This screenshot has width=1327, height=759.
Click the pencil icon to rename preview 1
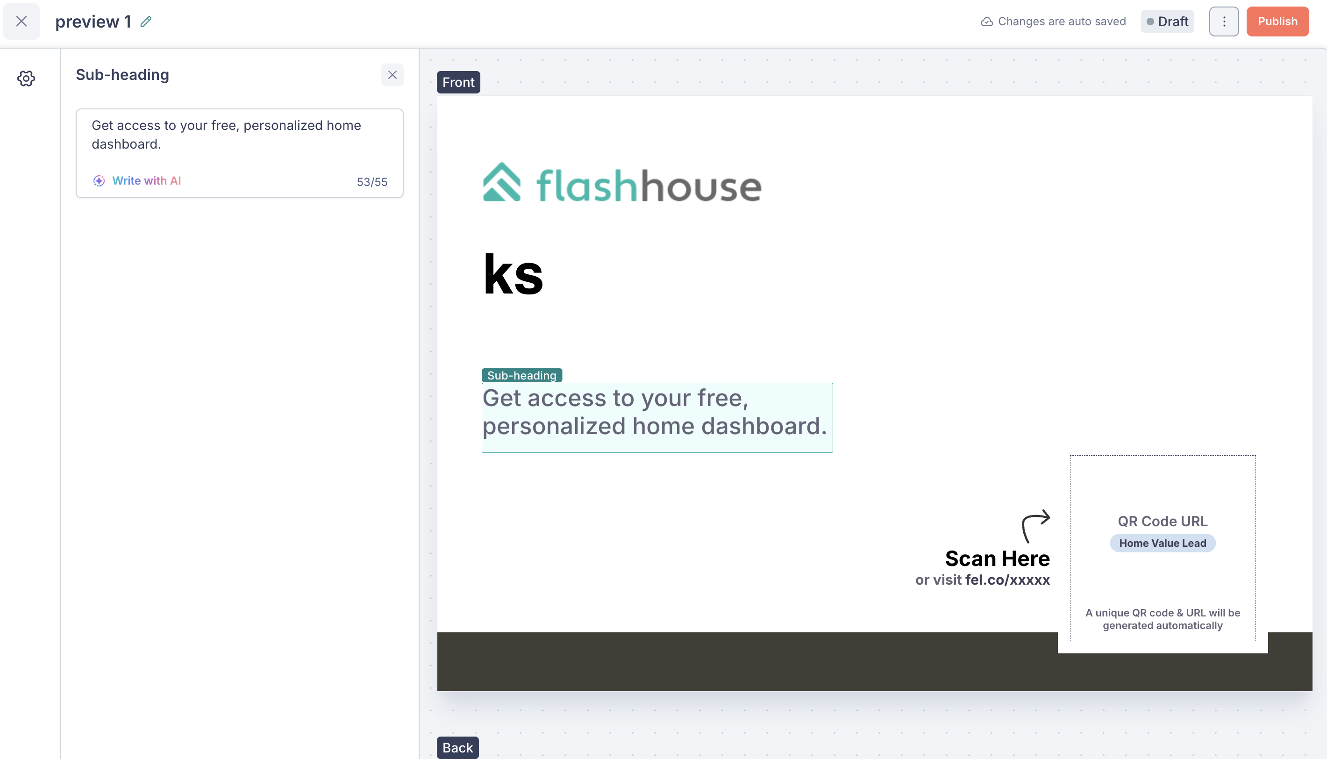(x=146, y=21)
